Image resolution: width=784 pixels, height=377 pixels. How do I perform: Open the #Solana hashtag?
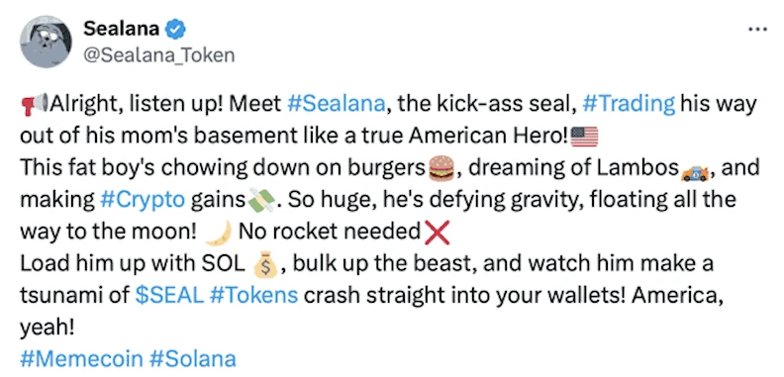click(x=192, y=359)
